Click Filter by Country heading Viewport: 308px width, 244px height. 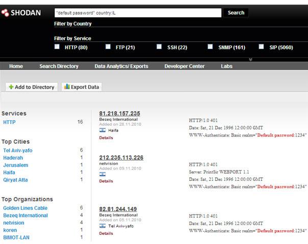tap(73, 24)
